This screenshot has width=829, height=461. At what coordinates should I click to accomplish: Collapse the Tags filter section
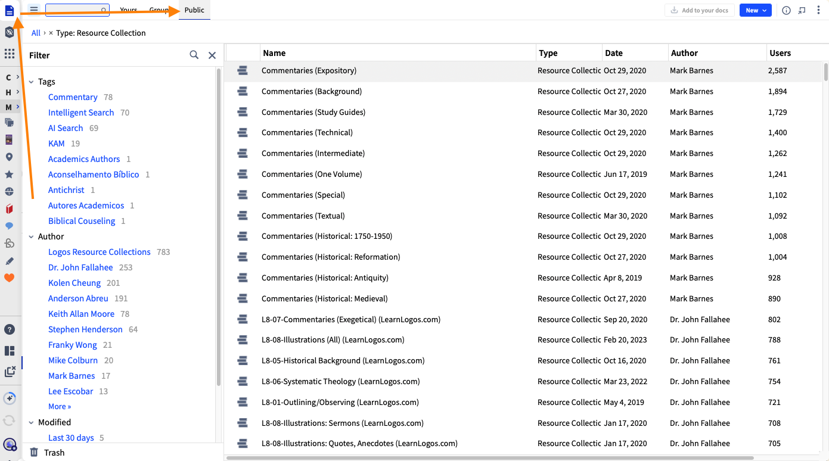point(32,82)
